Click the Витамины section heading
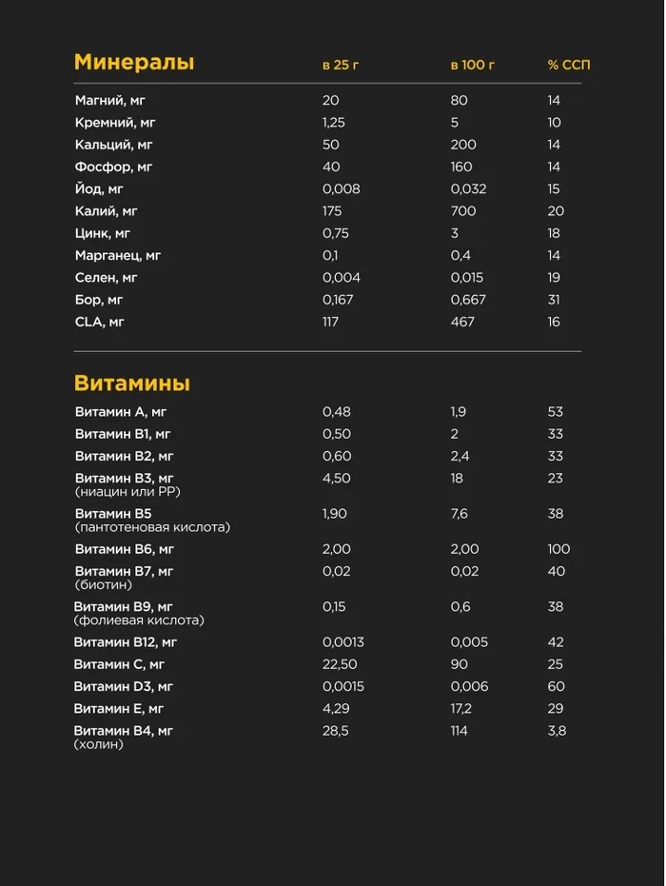Viewport: 666px width, 886px height. pyautogui.click(x=132, y=384)
